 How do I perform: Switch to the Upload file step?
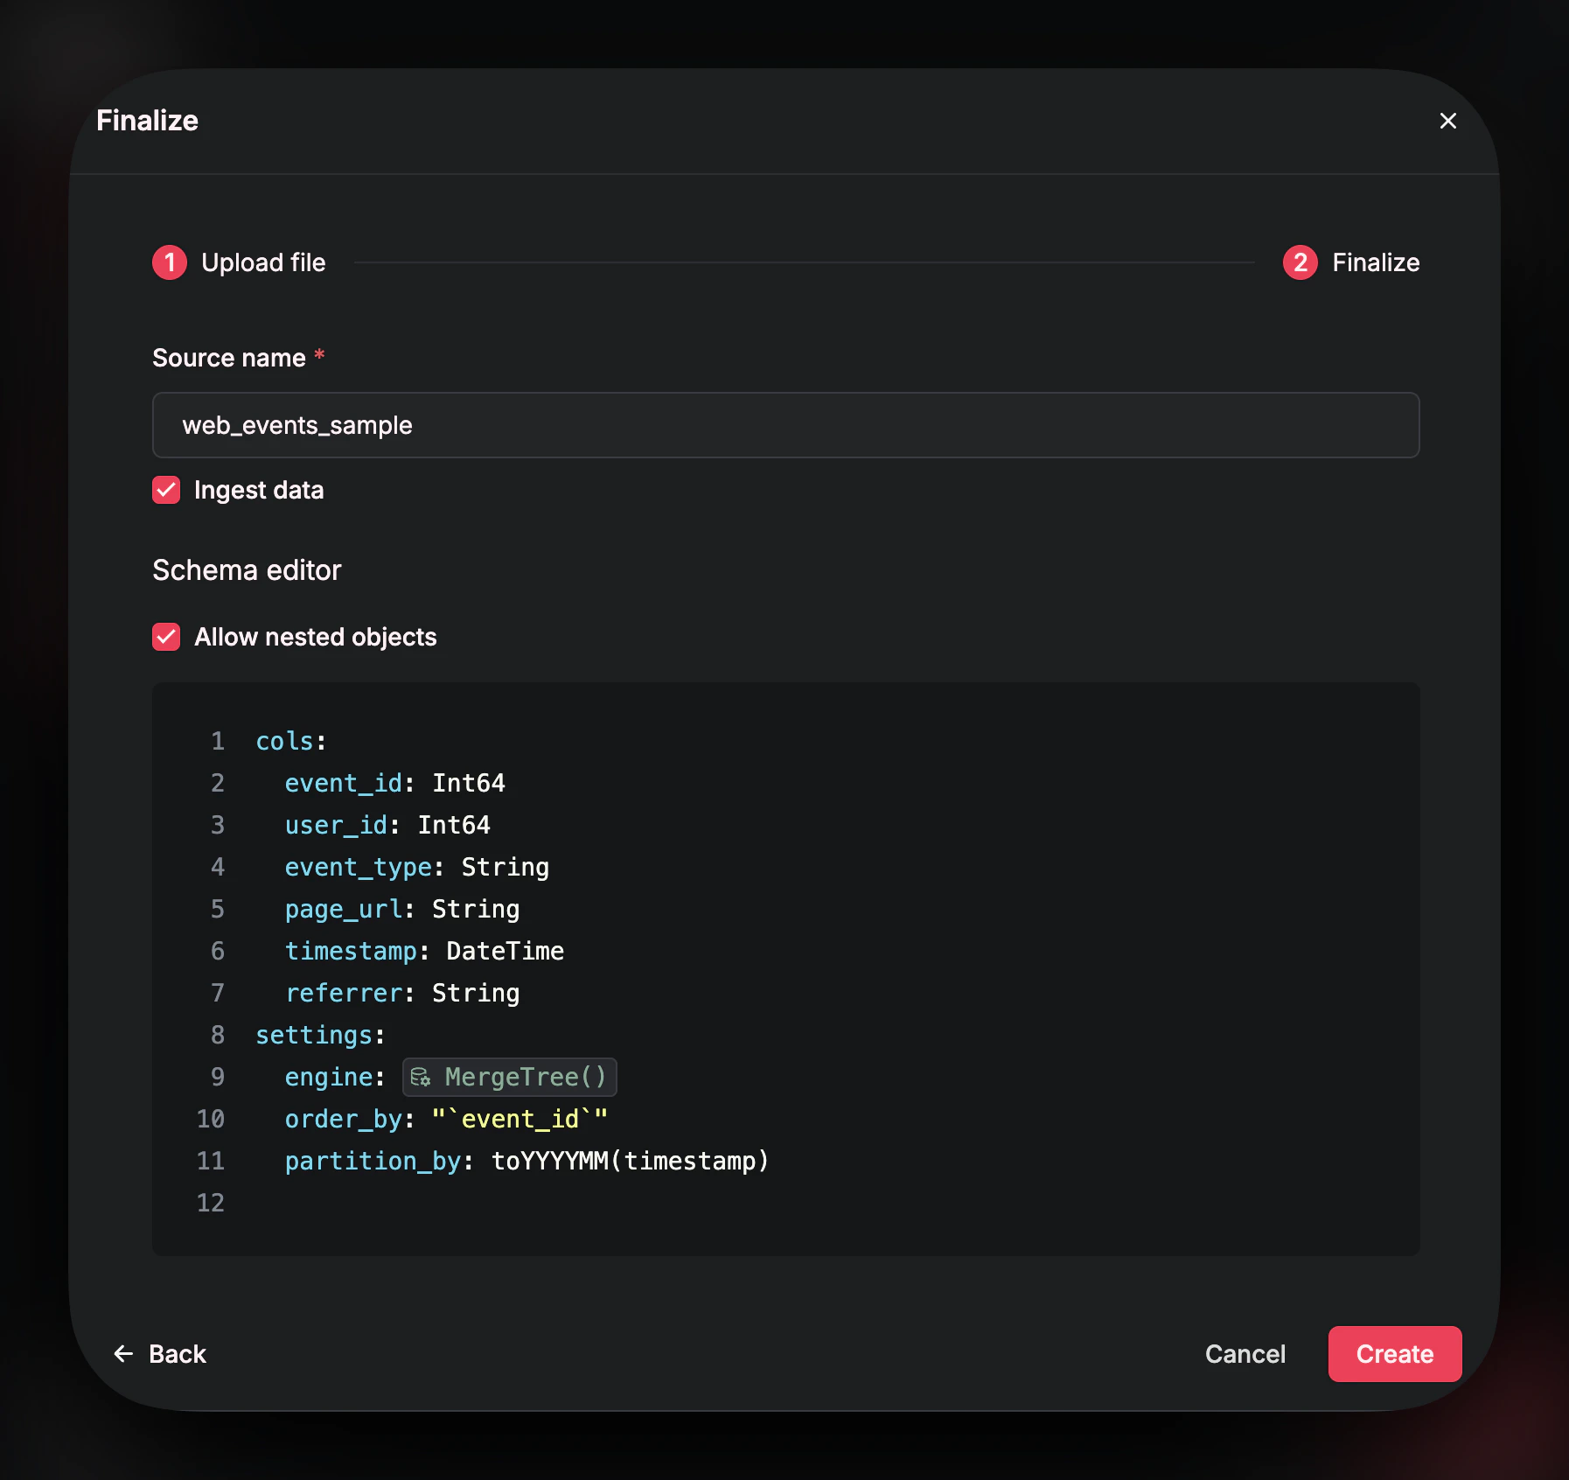263,262
